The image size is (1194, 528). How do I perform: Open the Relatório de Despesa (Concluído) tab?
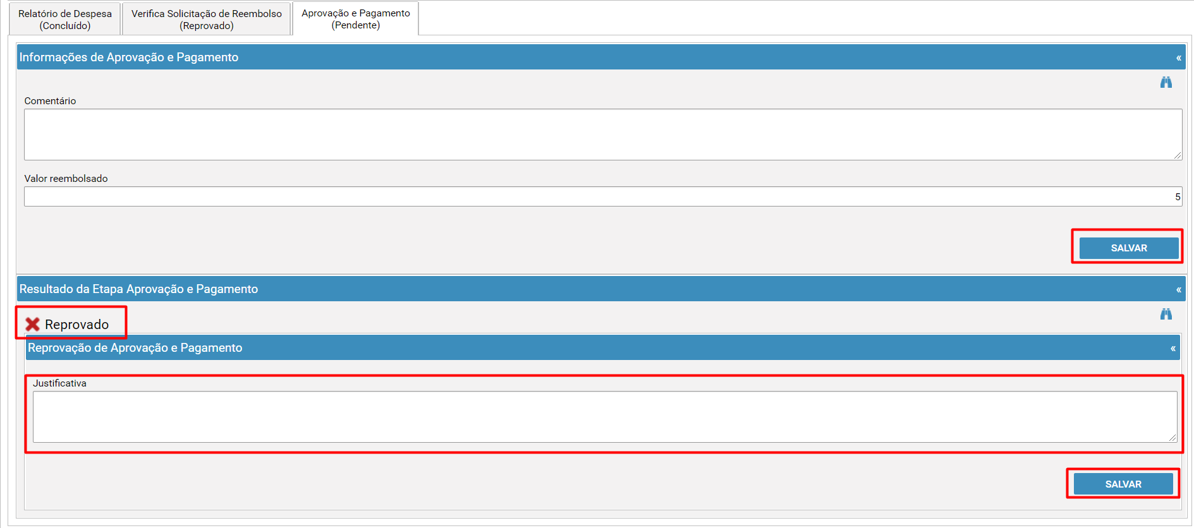[x=65, y=19]
